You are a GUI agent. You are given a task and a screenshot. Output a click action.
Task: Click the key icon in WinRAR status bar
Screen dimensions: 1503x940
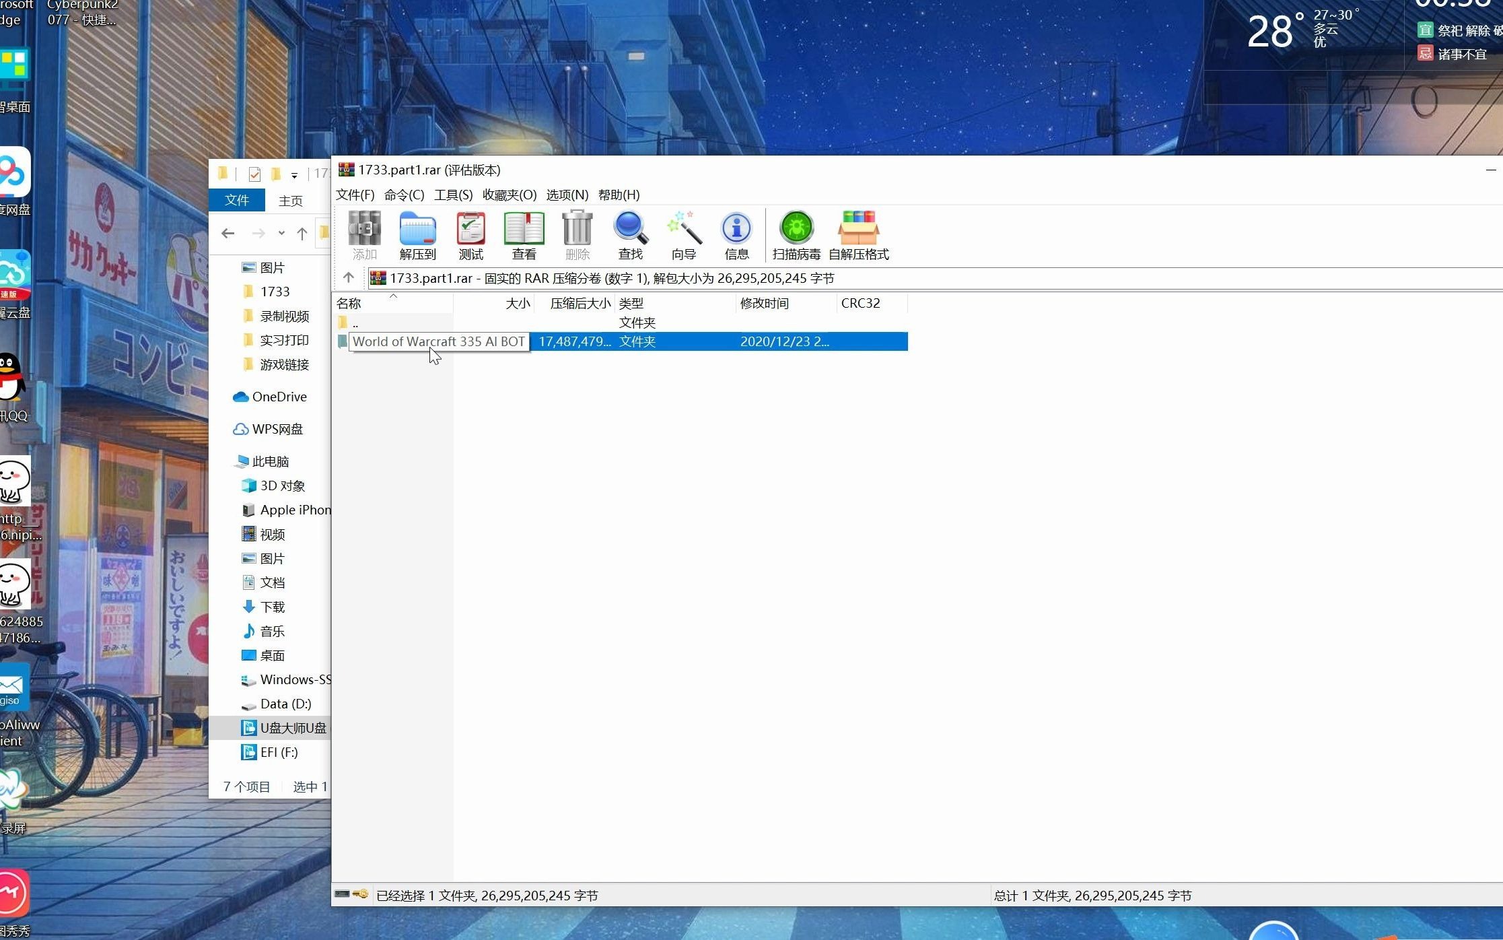point(360,894)
